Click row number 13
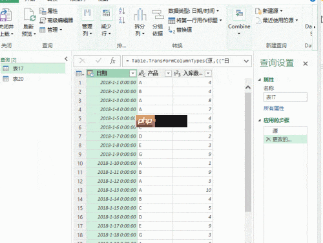This screenshot has width=323, height=243. point(80,190)
